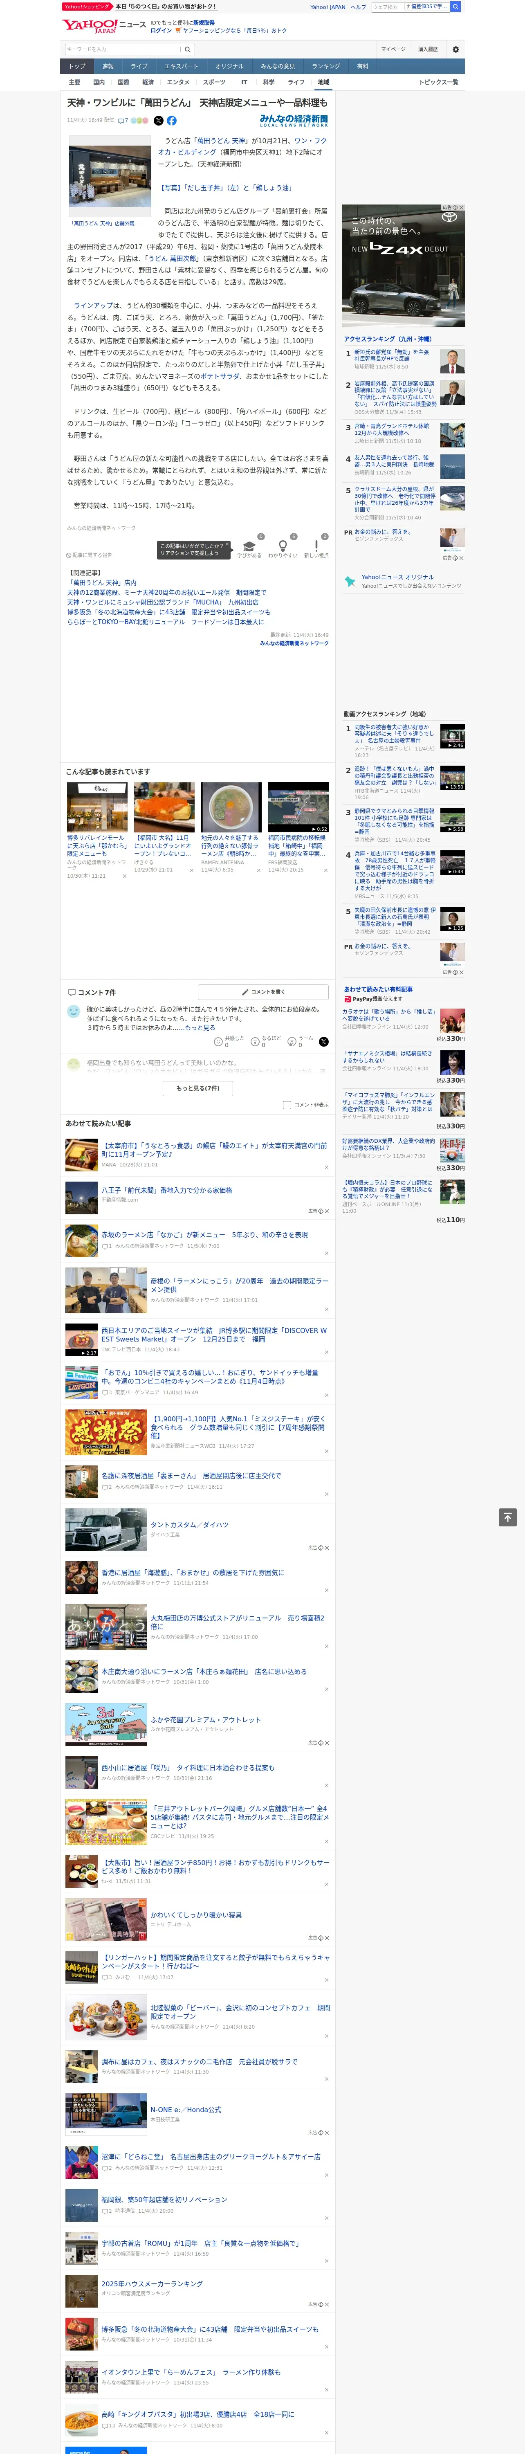
Task: Click うーん reaction on first comment
Action: [292, 1042]
